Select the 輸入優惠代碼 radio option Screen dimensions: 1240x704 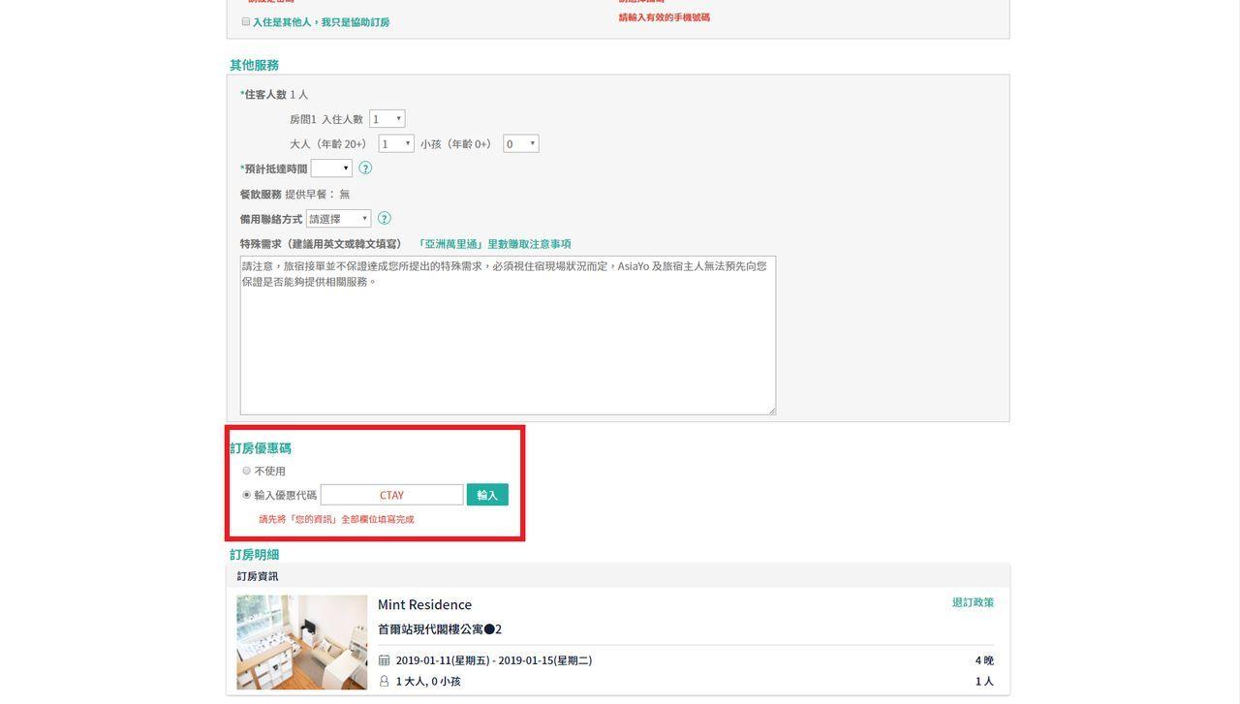coord(247,495)
